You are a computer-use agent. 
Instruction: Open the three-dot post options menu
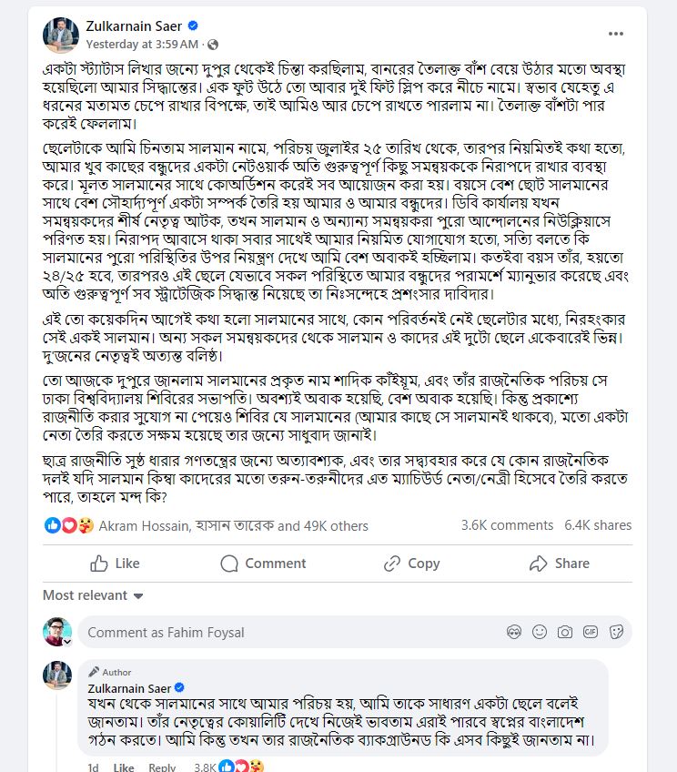click(615, 34)
